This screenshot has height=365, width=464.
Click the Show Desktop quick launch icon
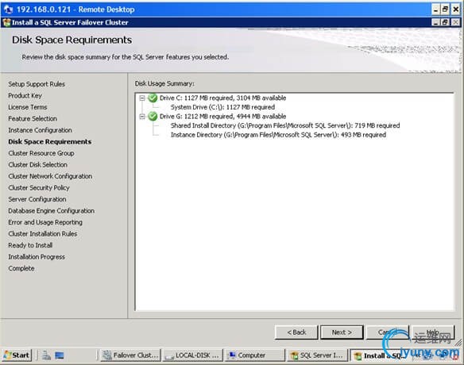pos(60,355)
